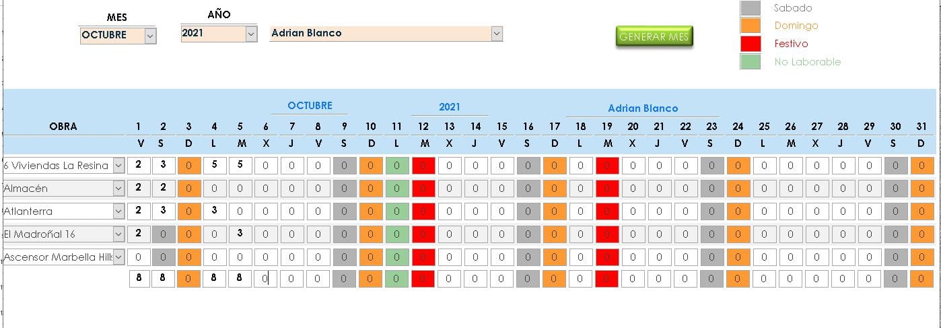Screen dimensions: 941x328
Task: Click the GENERAR MES button
Action: pyautogui.click(x=654, y=37)
